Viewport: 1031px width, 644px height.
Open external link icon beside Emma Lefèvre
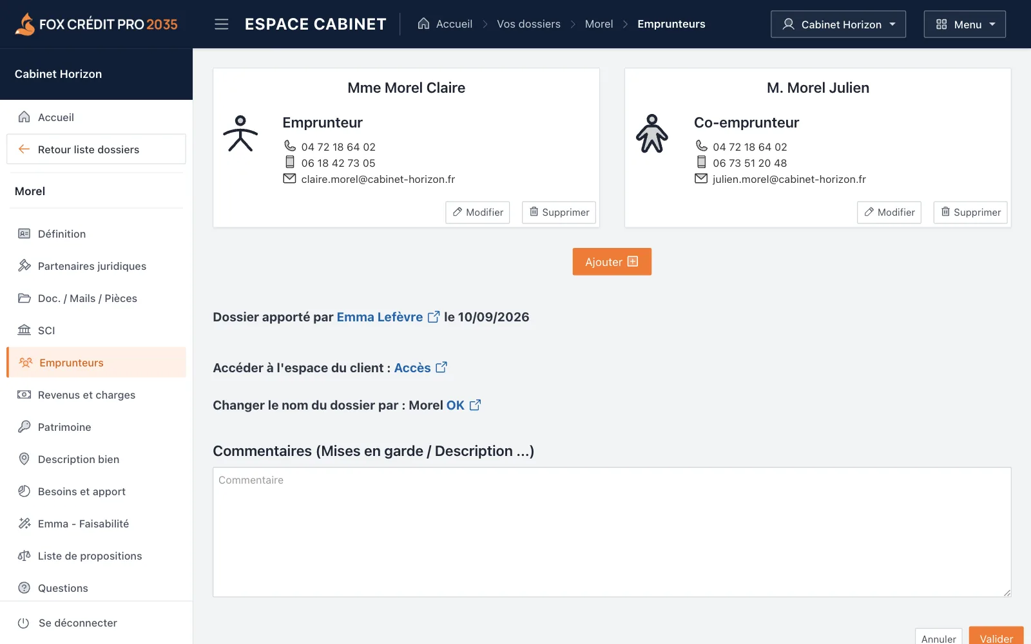coord(434,317)
